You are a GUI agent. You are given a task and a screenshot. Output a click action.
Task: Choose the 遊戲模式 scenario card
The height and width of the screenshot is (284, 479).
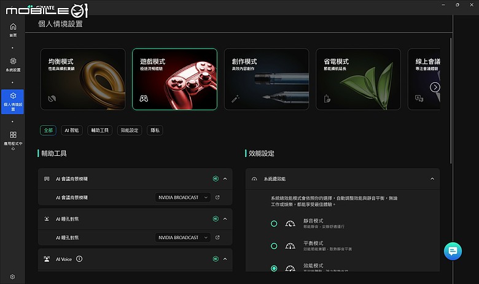click(175, 79)
